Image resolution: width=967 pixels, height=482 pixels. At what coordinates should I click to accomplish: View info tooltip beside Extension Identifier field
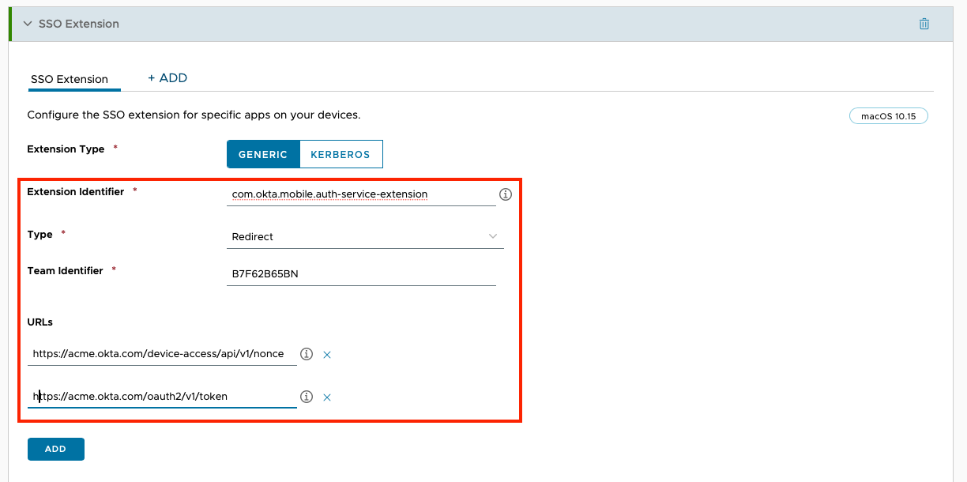[x=506, y=194]
